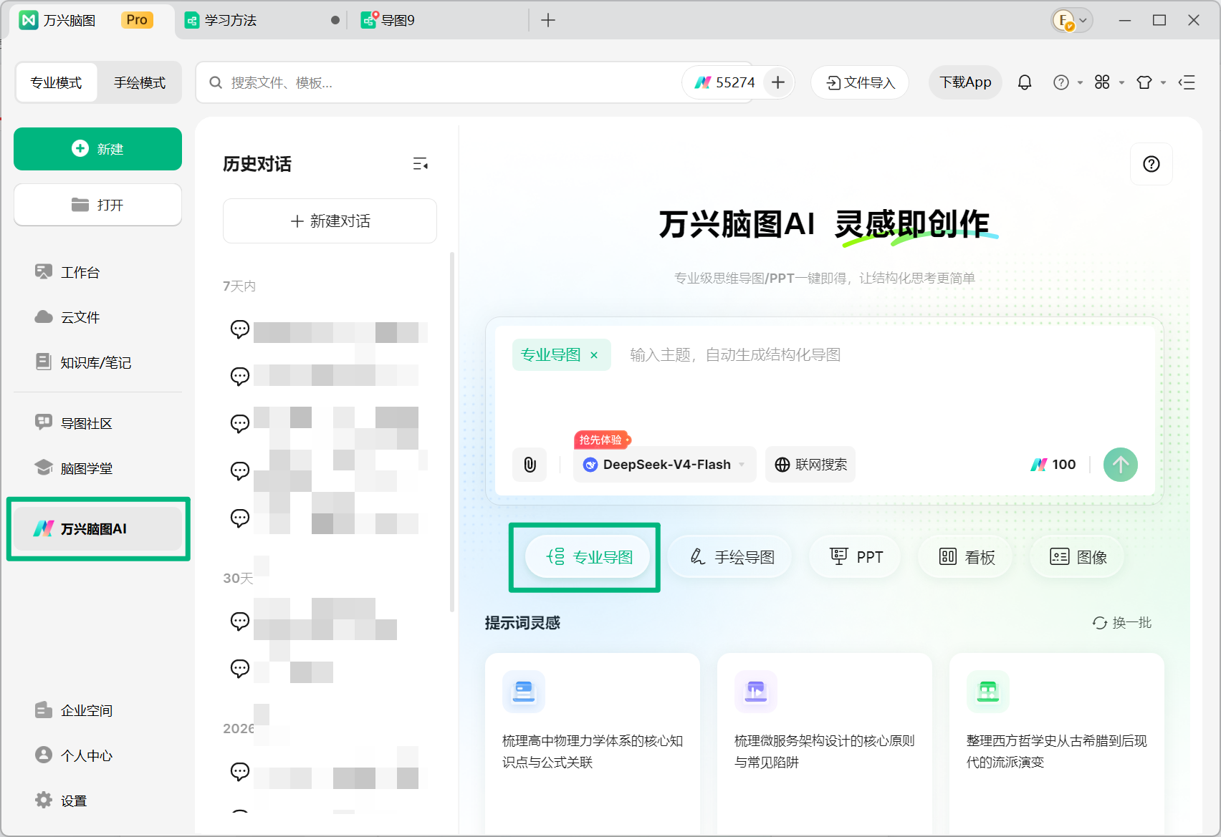Add a new tab with the plus icon

pyautogui.click(x=548, y=20)
